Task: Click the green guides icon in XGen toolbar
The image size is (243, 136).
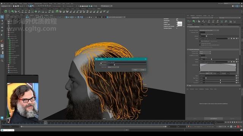Action: (194, 21)
